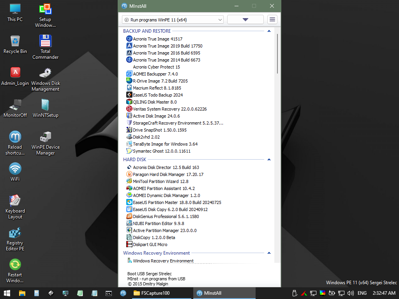This screenshot has height=299, width=399.
Task: Select Veritas System Recovery entry
Action: point(166,109)
